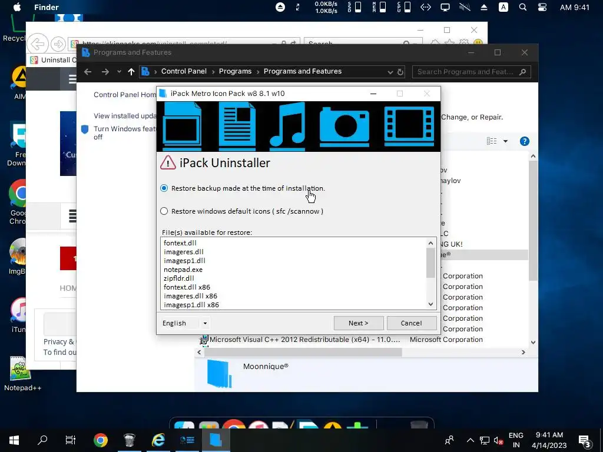Open the Turn Windows features on or off link
603x452 pixels.
click(x=125, y=132)
